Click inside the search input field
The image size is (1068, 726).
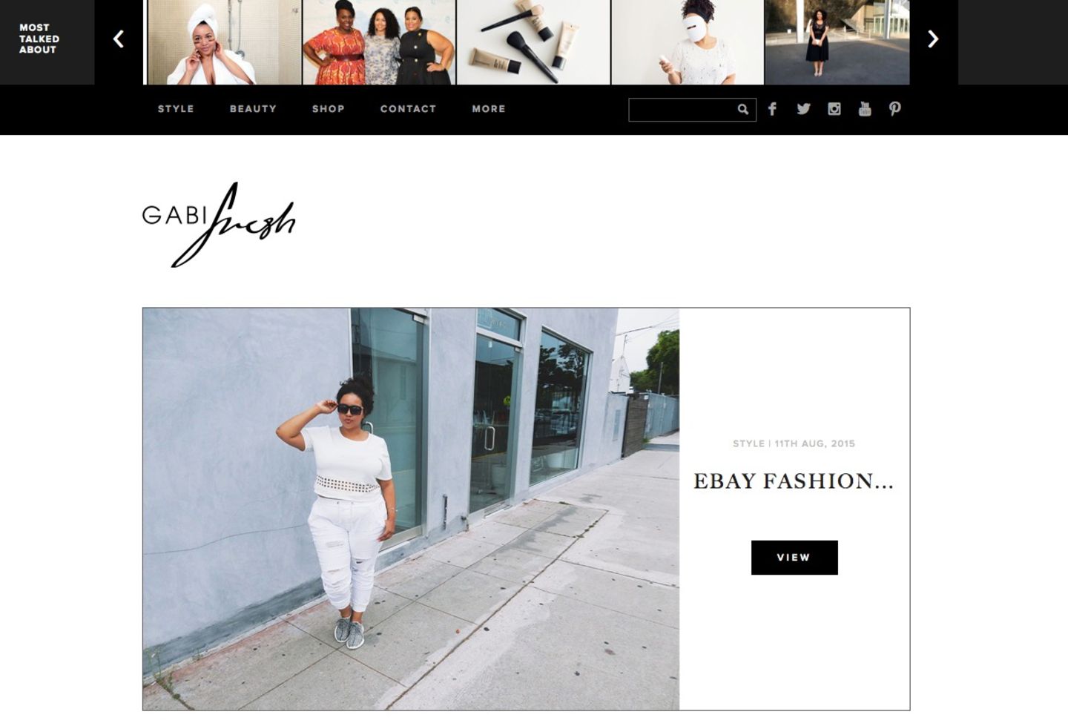coord(682,110)
